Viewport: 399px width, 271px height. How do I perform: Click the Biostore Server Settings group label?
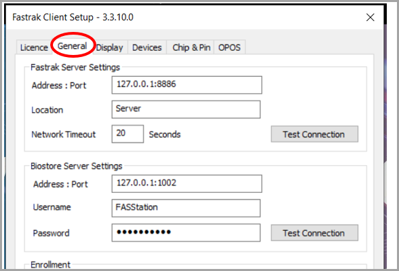tap(76, 166)
